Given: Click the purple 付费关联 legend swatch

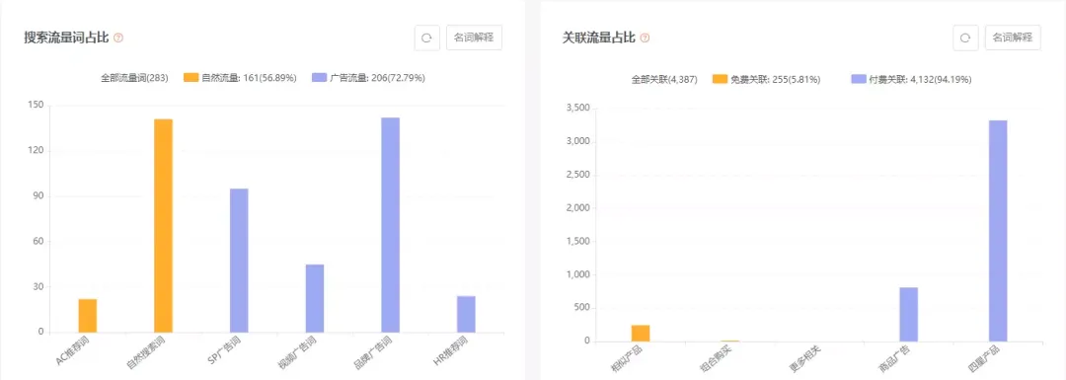Looking at the screenshot, I should (858, 80).
